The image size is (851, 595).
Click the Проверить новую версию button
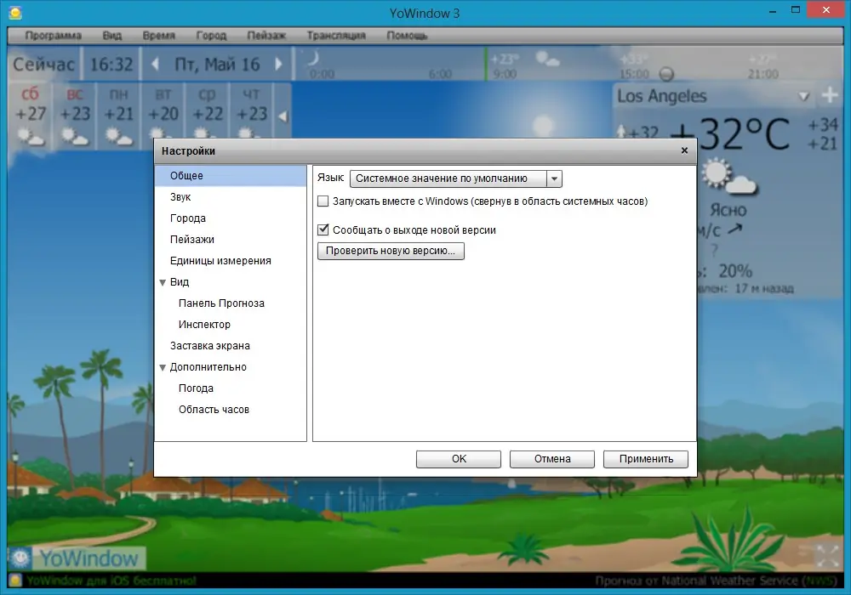point(391,251)
